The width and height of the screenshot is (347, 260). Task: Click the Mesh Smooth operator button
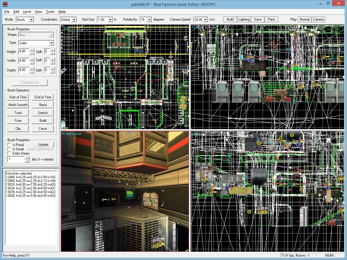(18, 105)
